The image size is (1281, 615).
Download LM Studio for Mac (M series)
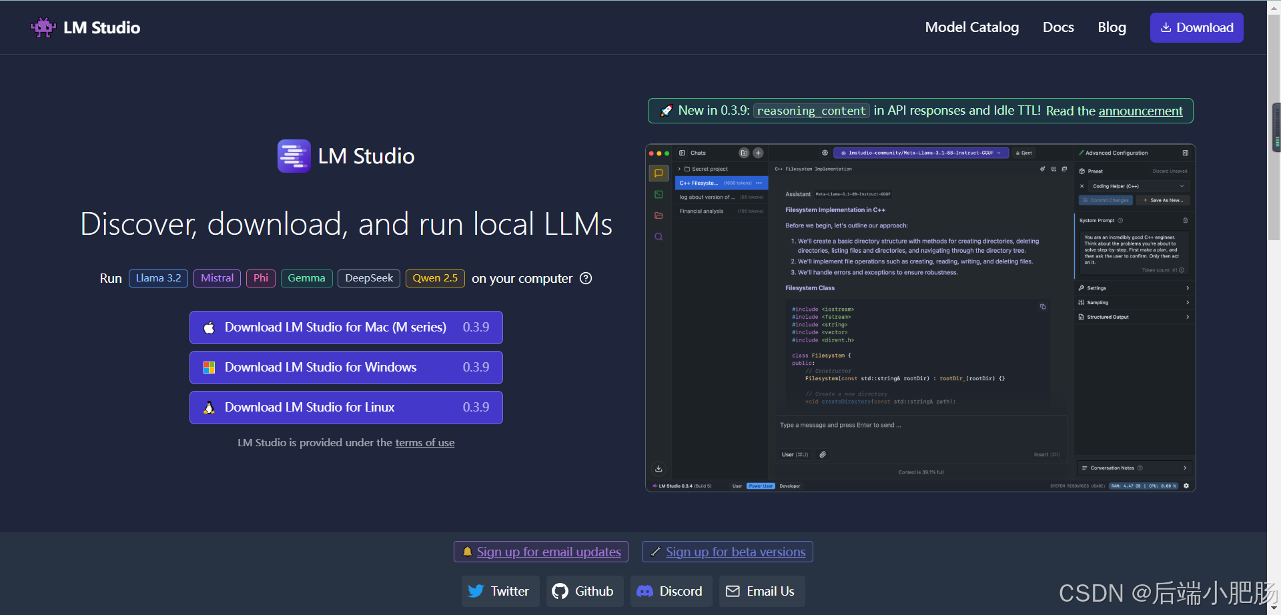[346, 328]
